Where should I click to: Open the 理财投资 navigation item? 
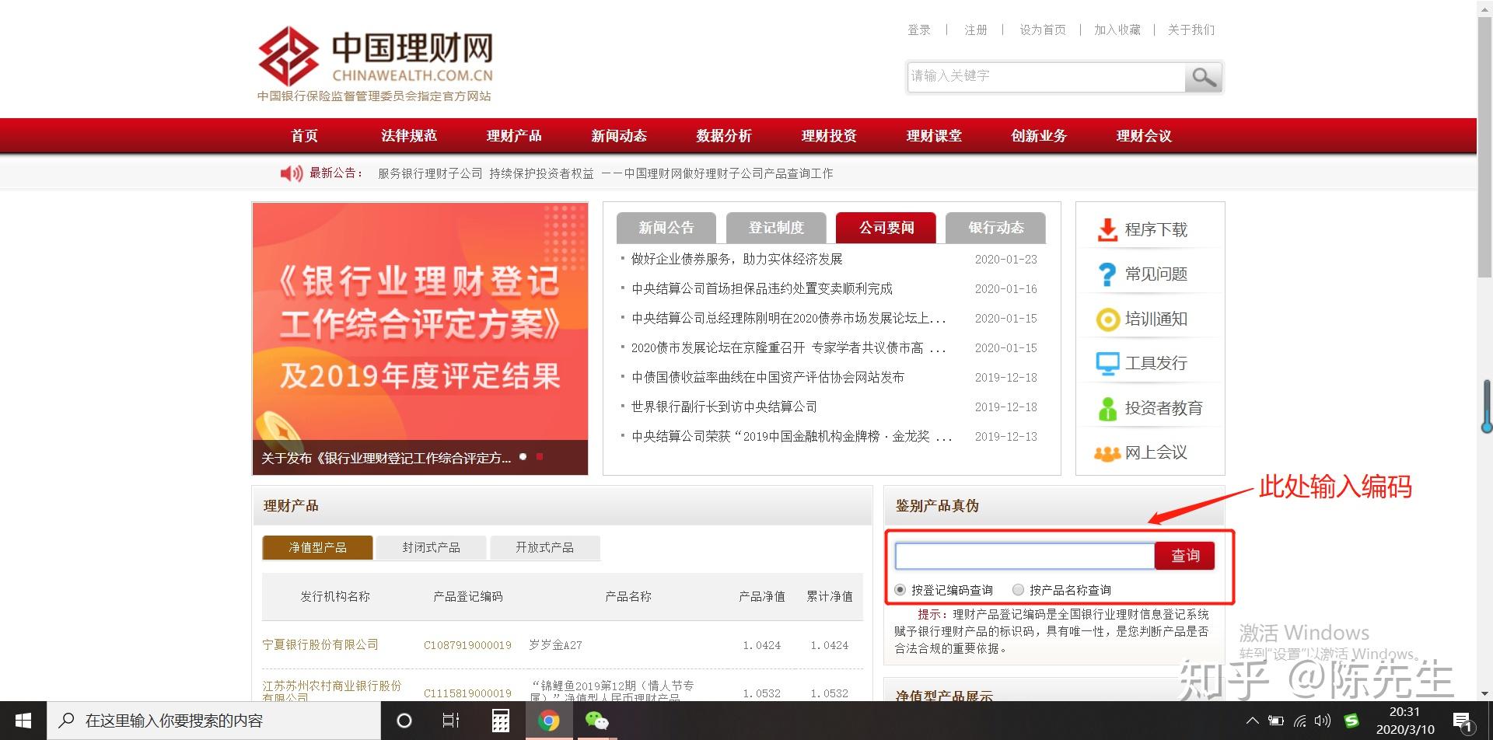829,136
